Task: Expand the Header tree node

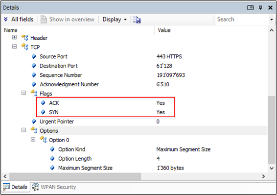Action: click(15, 37)
